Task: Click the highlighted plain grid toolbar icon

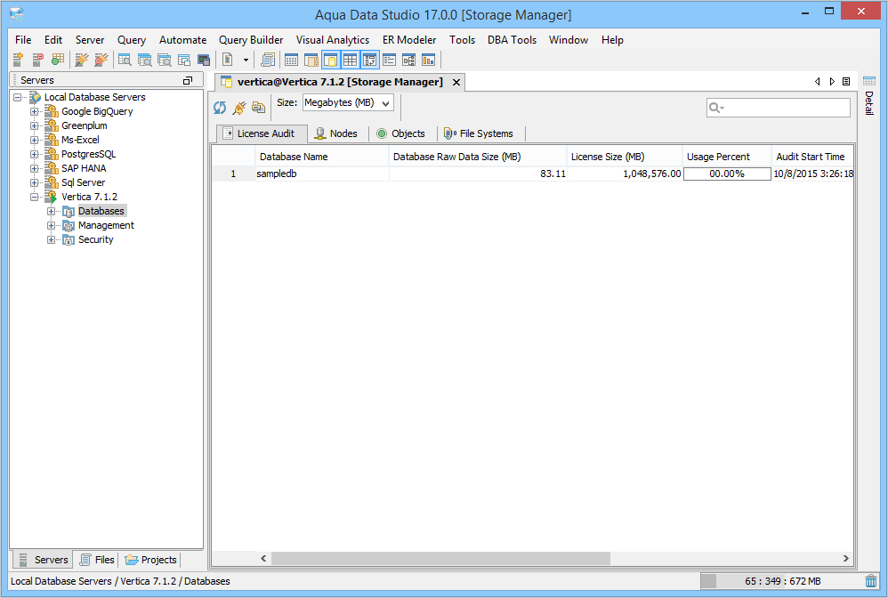Action: (350, 60)
